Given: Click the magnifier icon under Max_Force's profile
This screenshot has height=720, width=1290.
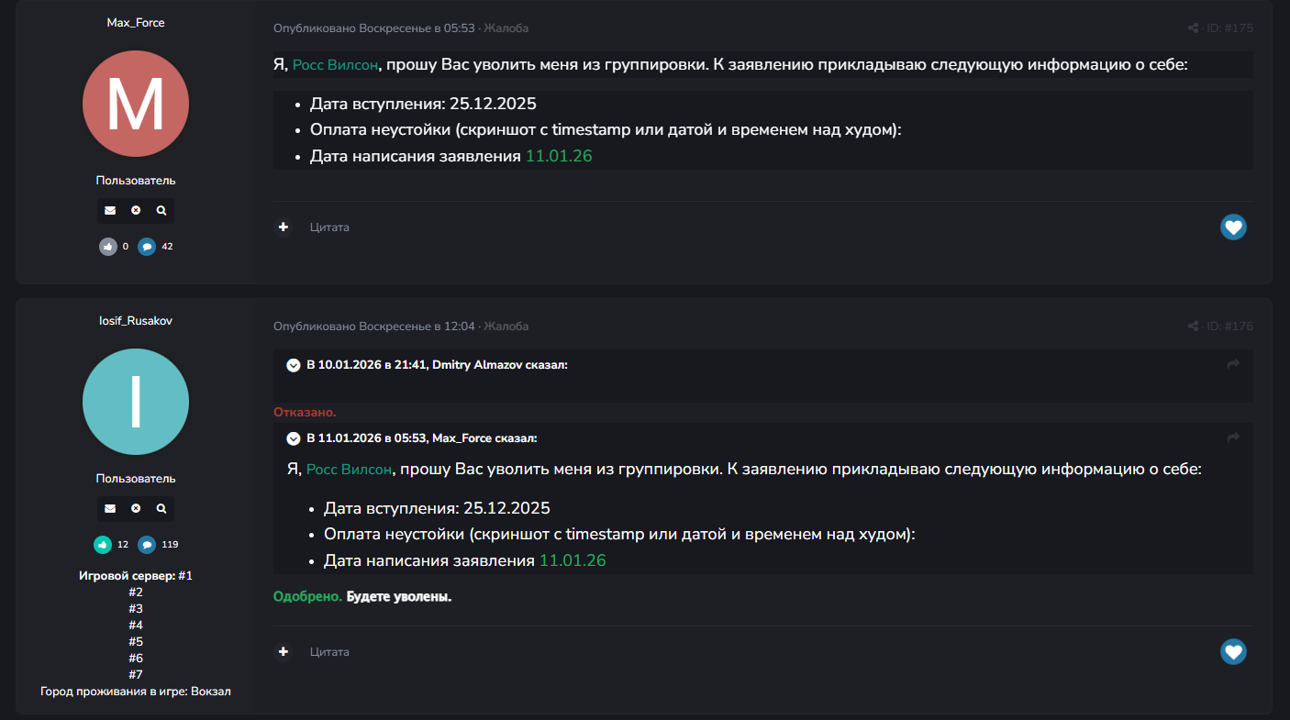Looking at the screenshot, I should pyautogui.click(x=161, y=211).
